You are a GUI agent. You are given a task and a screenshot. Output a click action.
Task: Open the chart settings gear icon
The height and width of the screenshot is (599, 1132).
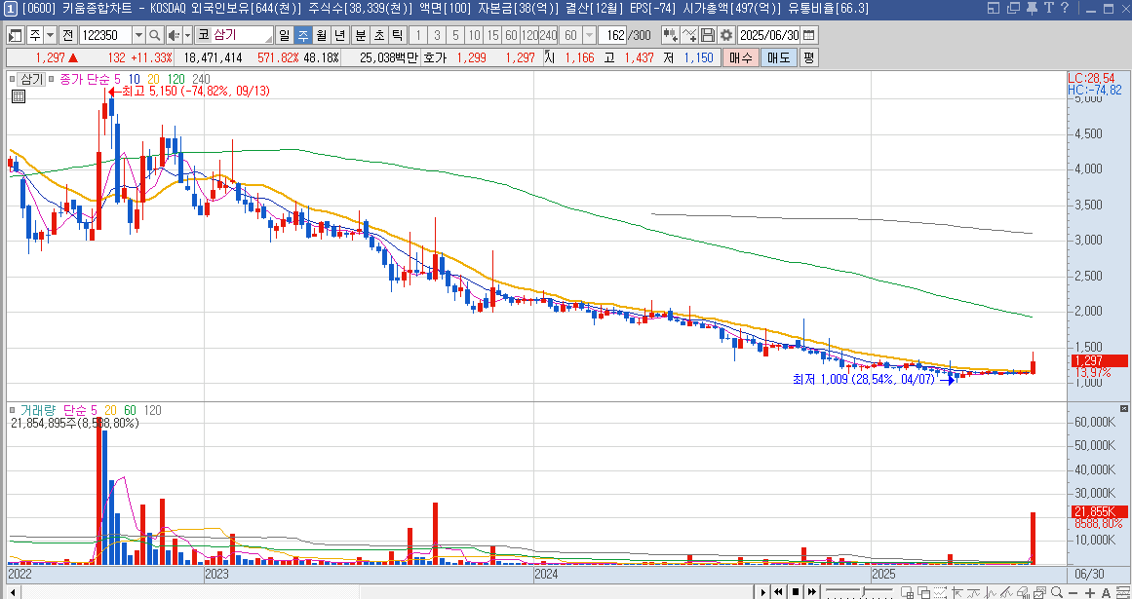[725, 35]
